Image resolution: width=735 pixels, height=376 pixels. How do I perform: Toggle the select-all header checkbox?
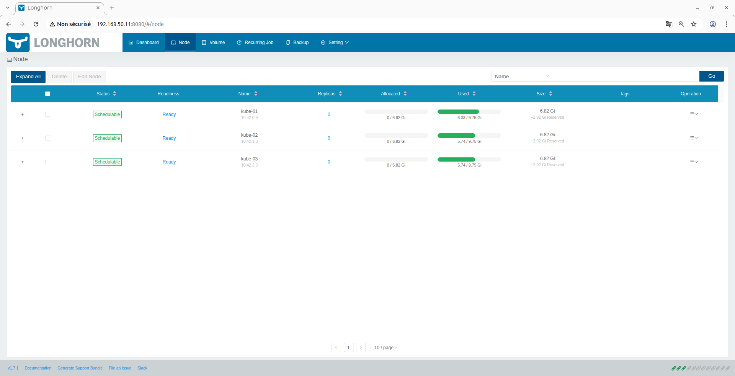point(47,94)
